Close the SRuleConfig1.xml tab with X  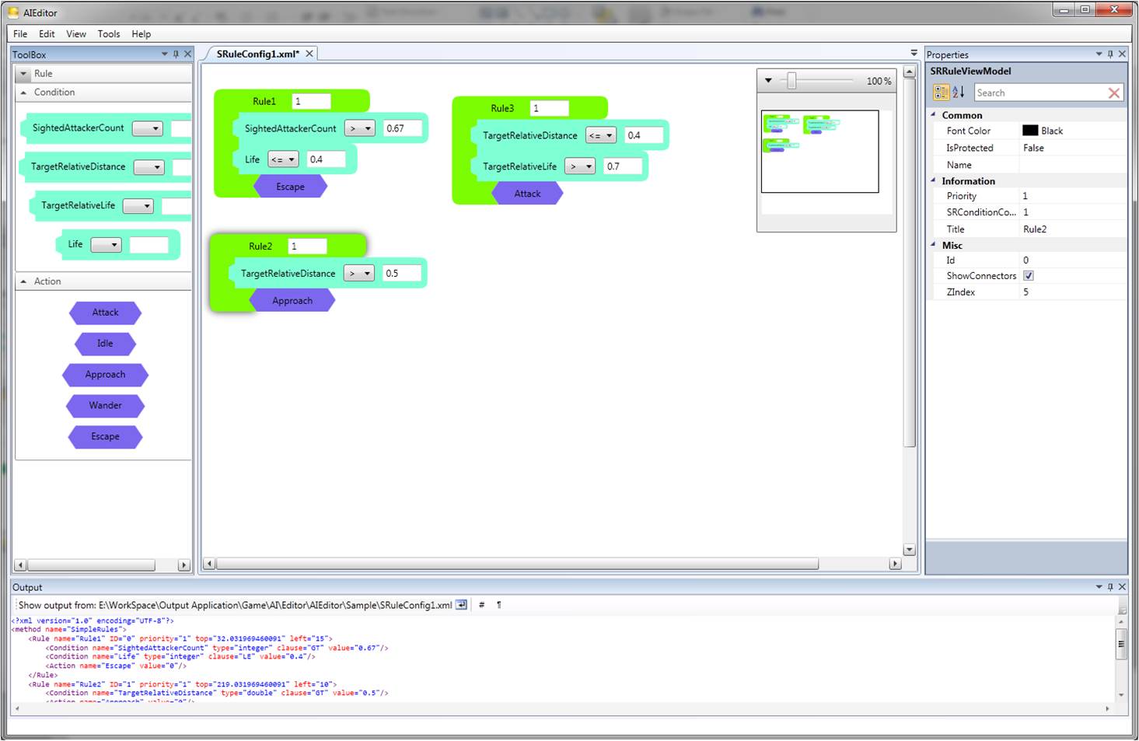pos(309,54)
